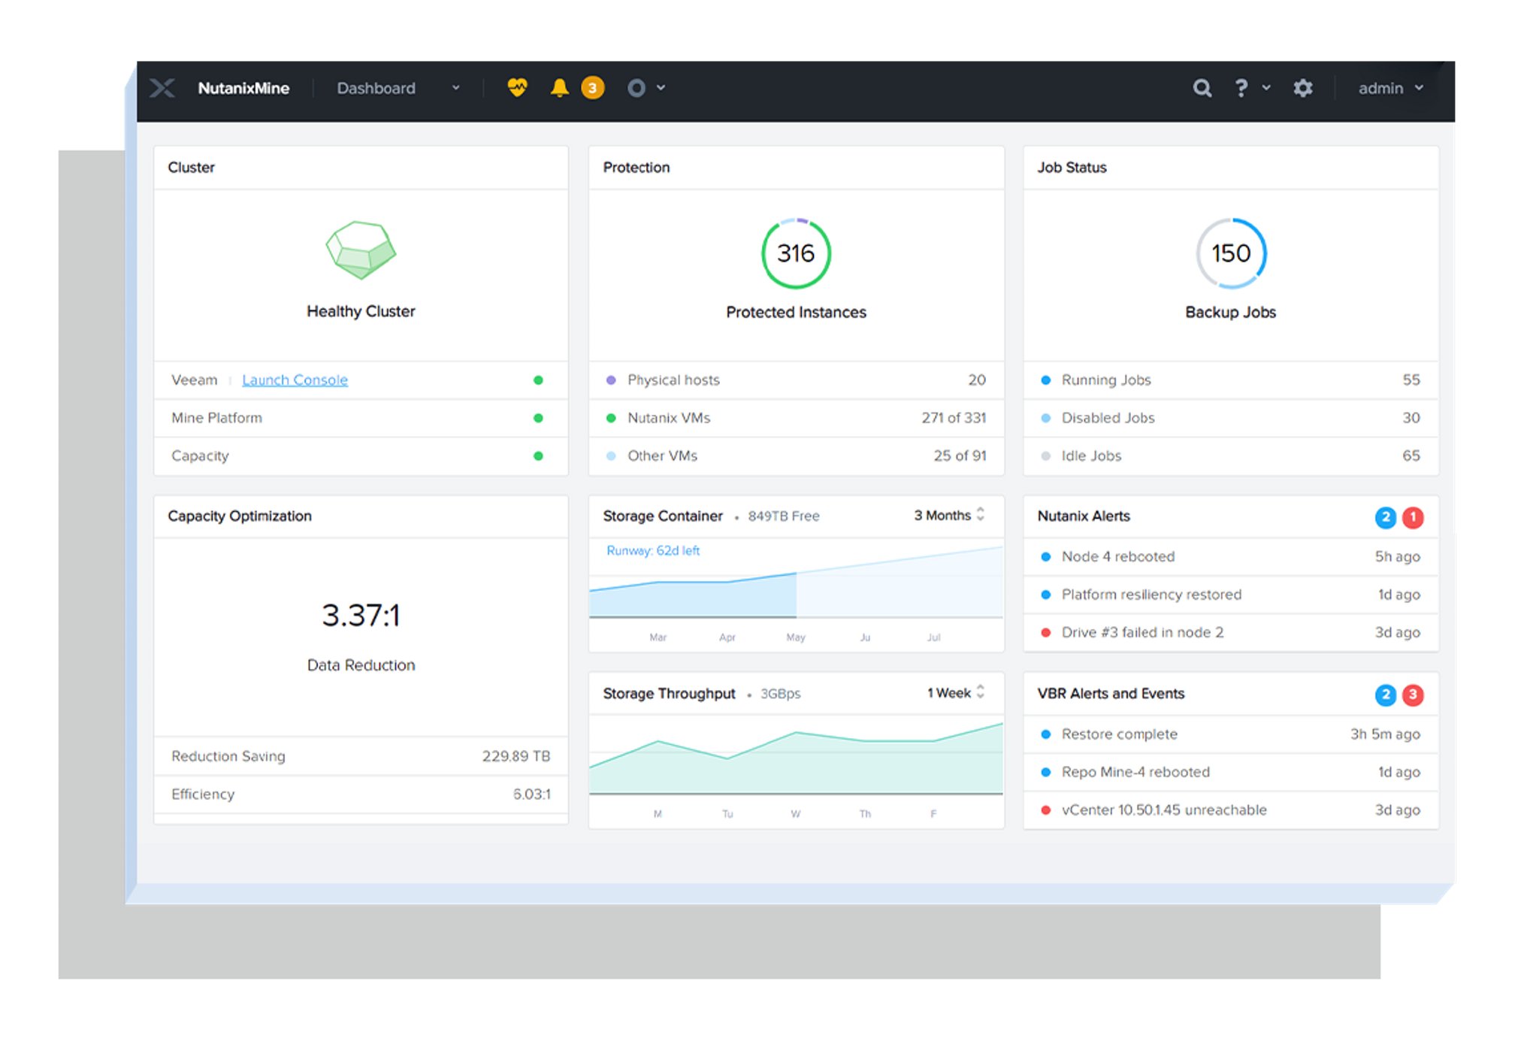This screenshot has width=1515, height=1041.
Task: Change the 3 Months range selector
Action: point(949,516)
